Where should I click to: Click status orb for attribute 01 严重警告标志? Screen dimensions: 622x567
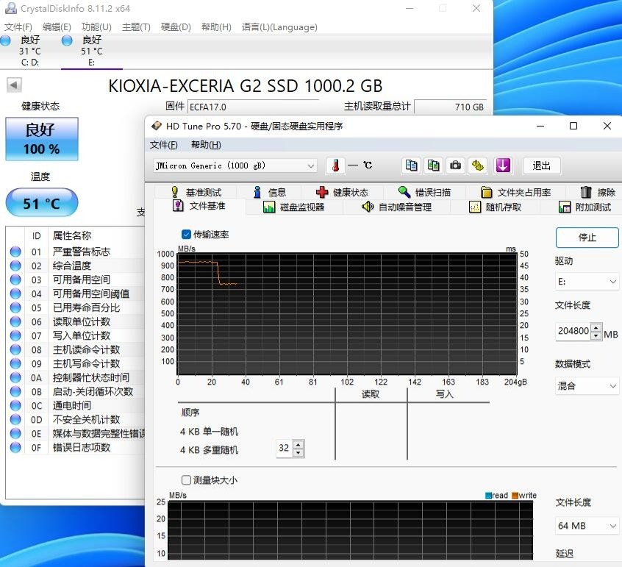pyautogui.click(x=15, y=252)
